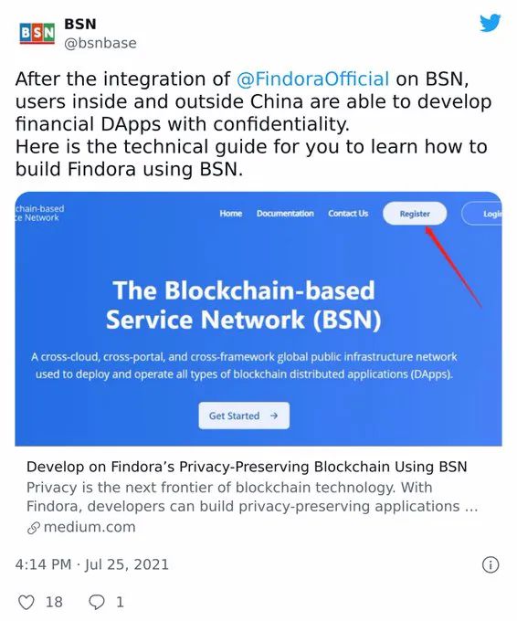Click the Twitter bird logo icon
Image resolution: width=517 pixels, height=621 pixels.
pos(491,23)
